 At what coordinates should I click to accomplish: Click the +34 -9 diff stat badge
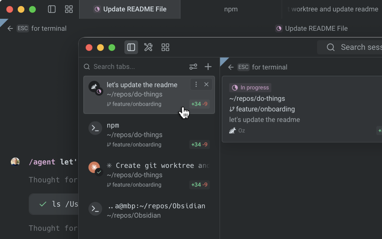199,104
